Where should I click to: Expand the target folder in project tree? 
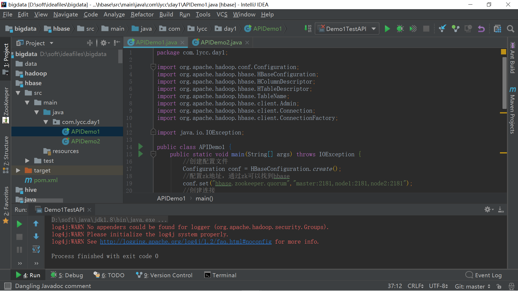(x=18, y=170)
